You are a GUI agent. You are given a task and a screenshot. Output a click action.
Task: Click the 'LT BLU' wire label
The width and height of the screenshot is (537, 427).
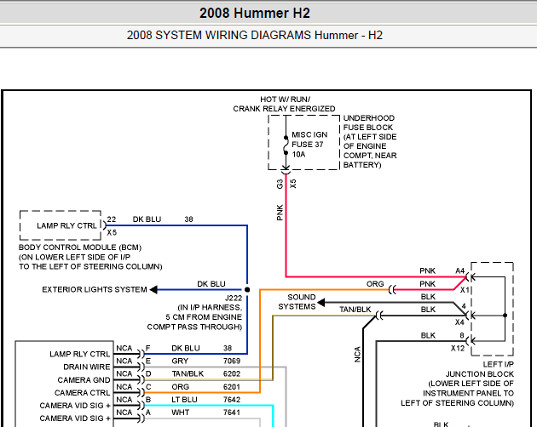click(184, 400)
